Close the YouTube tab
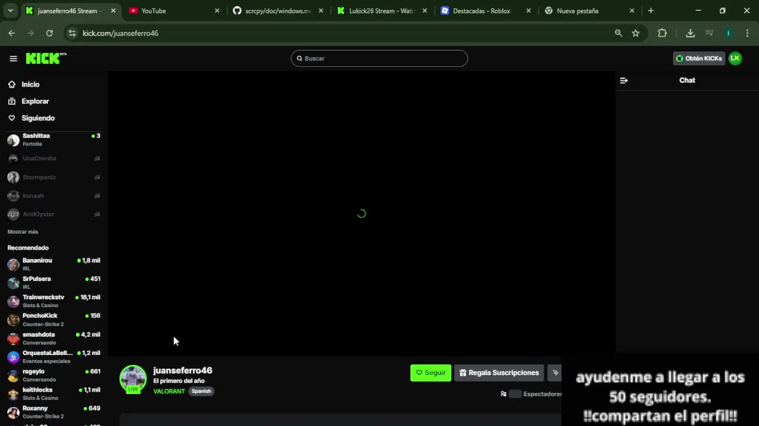The height and width of the screenshot is (426, 759). coord(217,11)
